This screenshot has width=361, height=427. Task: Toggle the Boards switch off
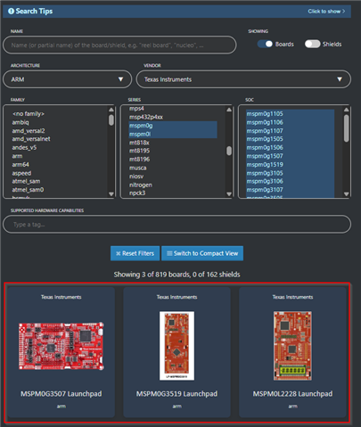[265, 44]
